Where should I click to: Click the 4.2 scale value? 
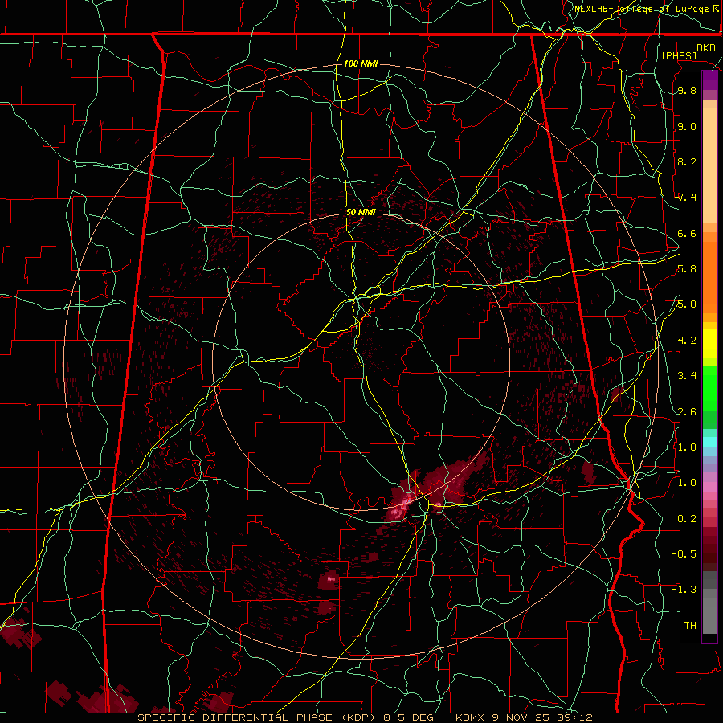coord(687,341)
